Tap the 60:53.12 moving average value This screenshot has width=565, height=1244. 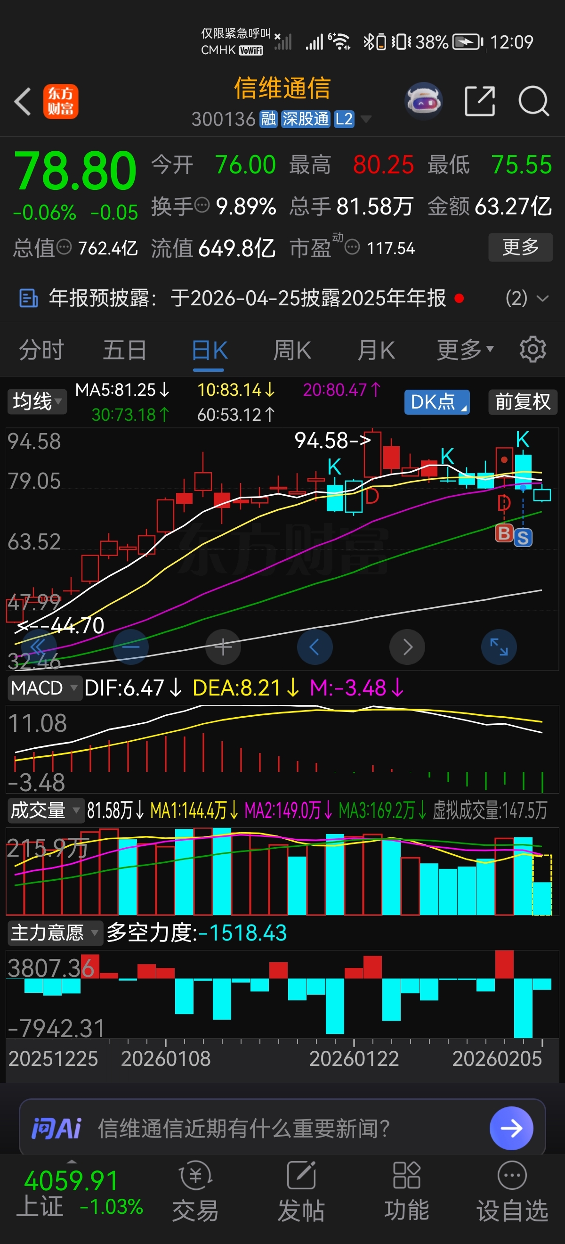pyautogui.click(x=236, y=415)
